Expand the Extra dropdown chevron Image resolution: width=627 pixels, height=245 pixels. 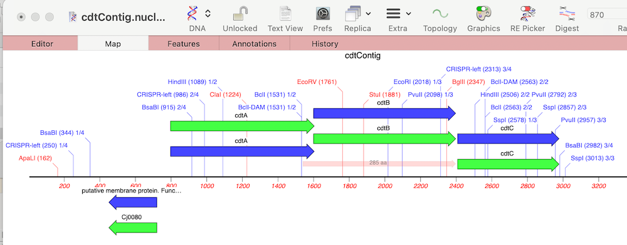point(408,14)
